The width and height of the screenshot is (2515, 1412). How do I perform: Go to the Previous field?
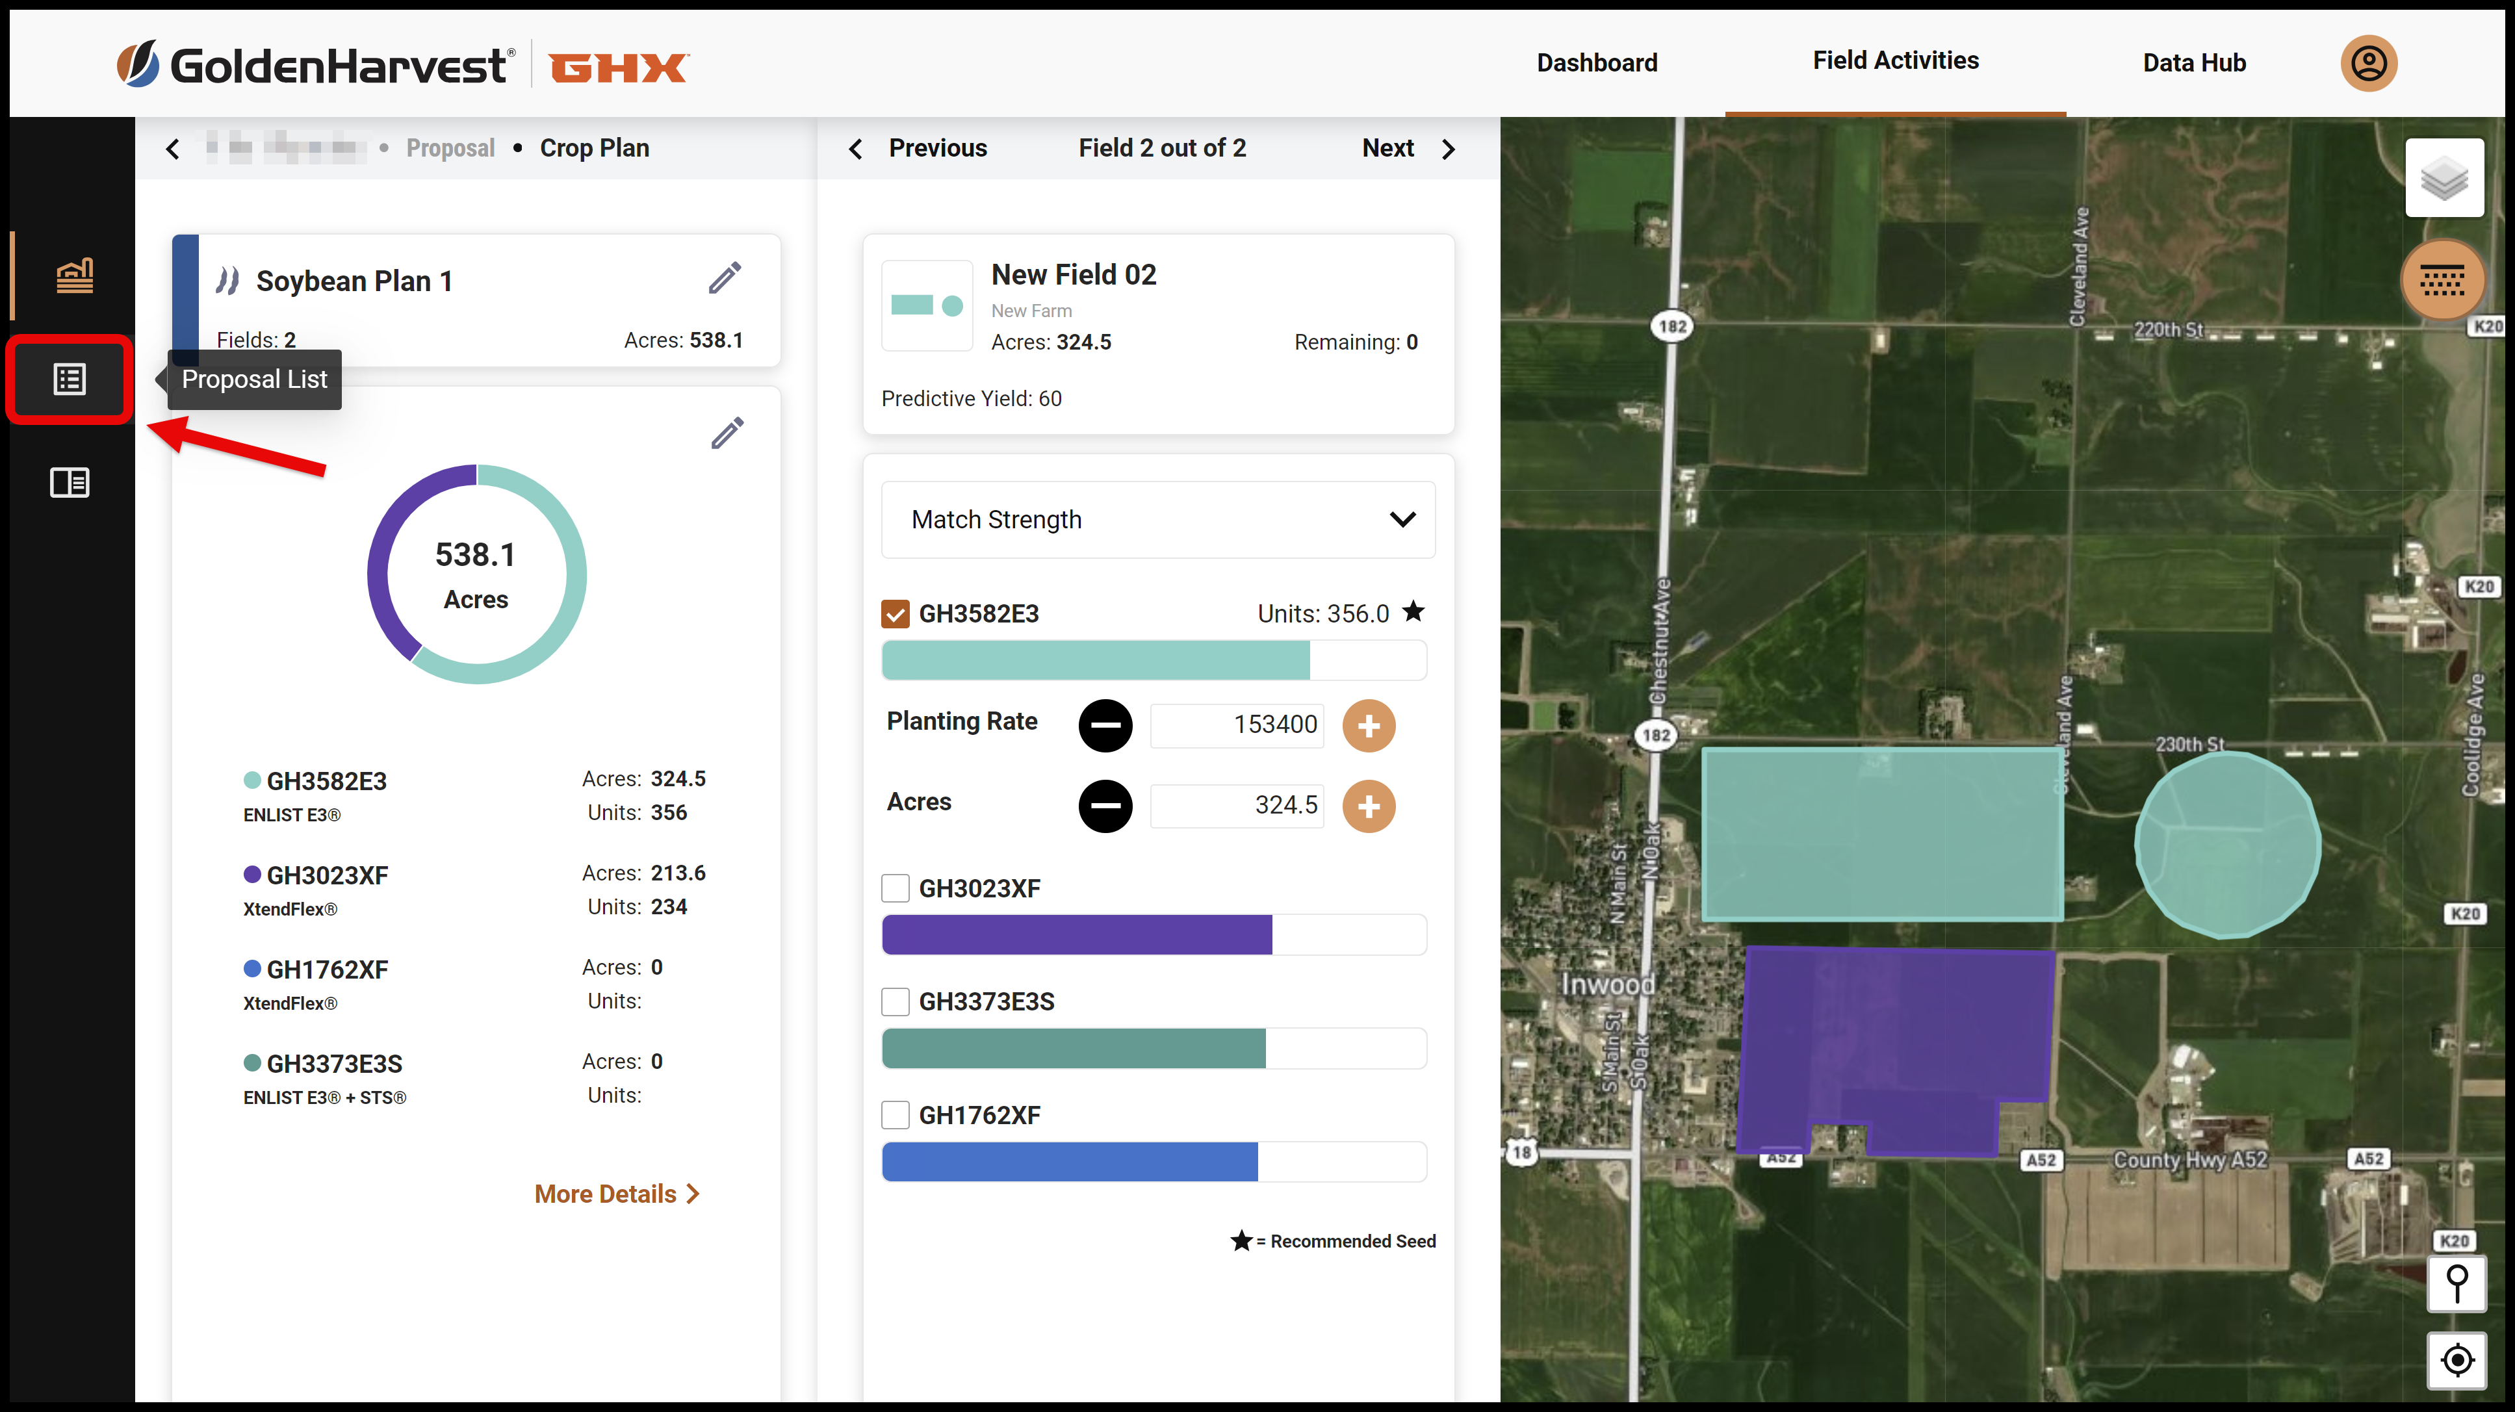[x=919, y=148]
